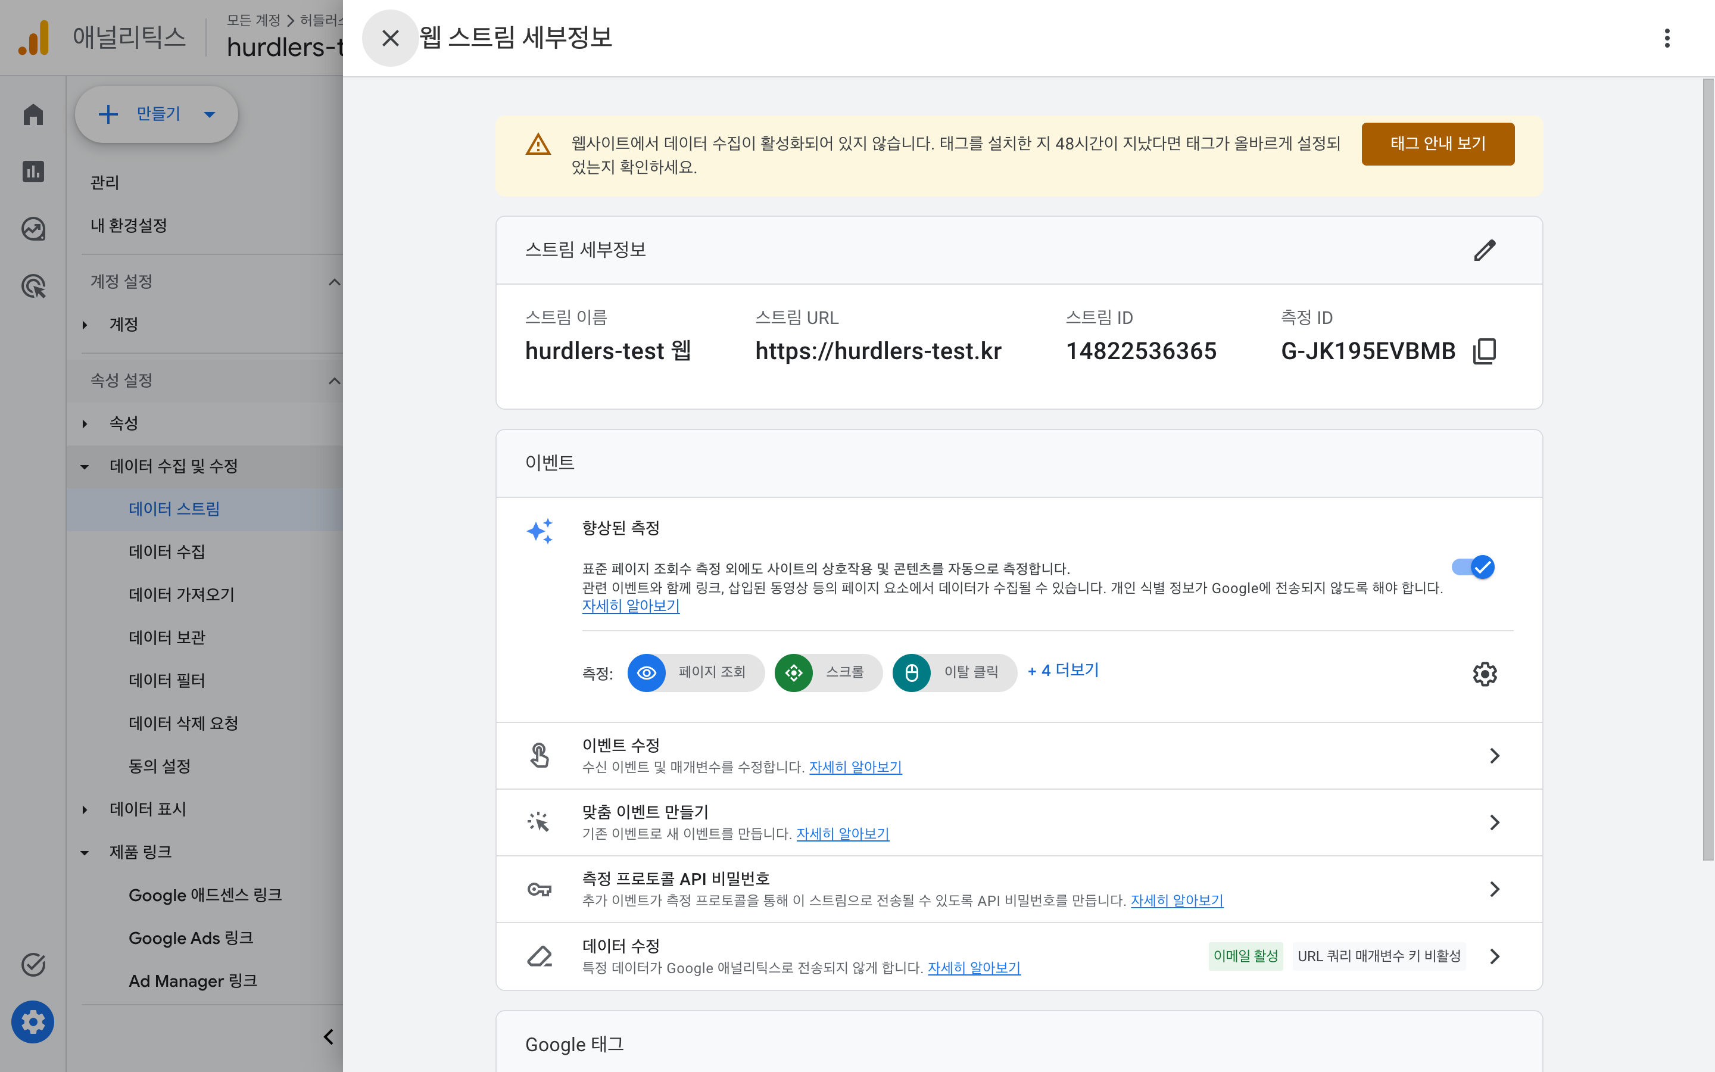Expand the 계정 tree item

(x=85, y=325)
